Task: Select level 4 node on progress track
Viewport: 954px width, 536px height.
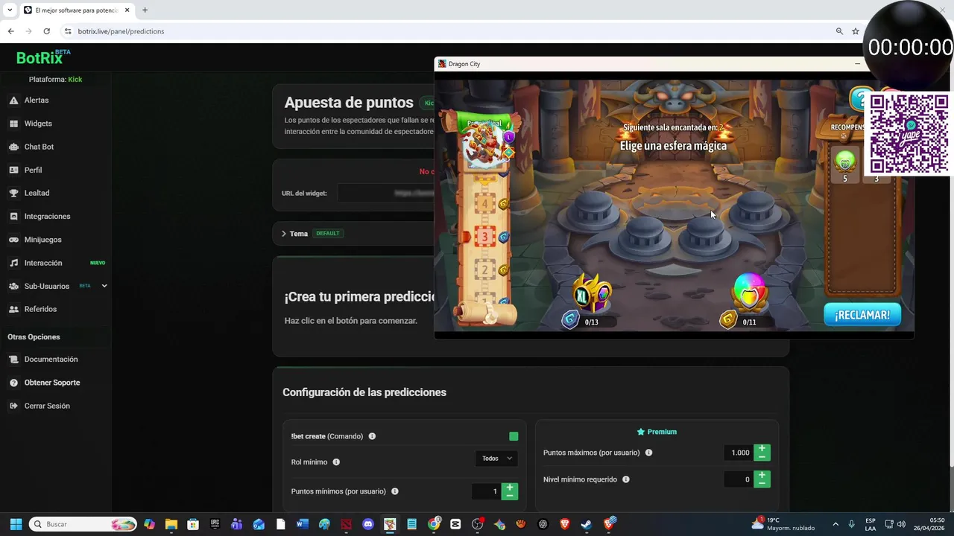Action: [485, 204]
